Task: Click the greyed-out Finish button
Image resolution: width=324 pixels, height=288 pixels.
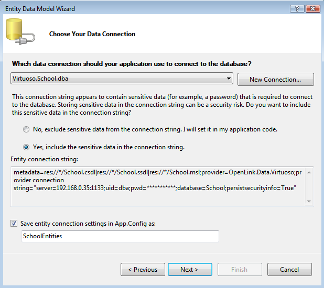Action: pyautogui.click(x=239, y=270)
